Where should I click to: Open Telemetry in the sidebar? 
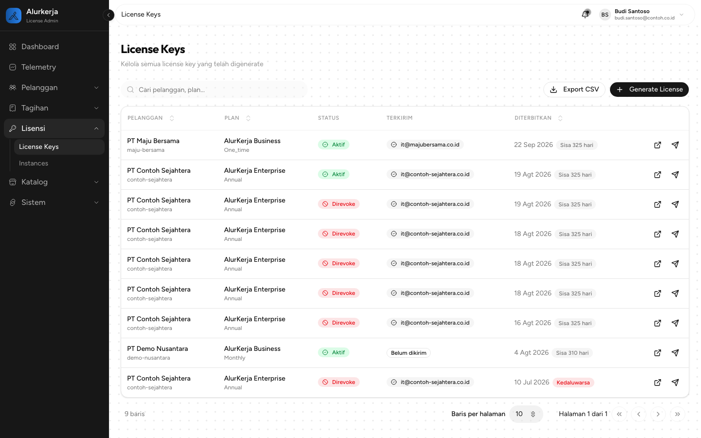[54, 67]
